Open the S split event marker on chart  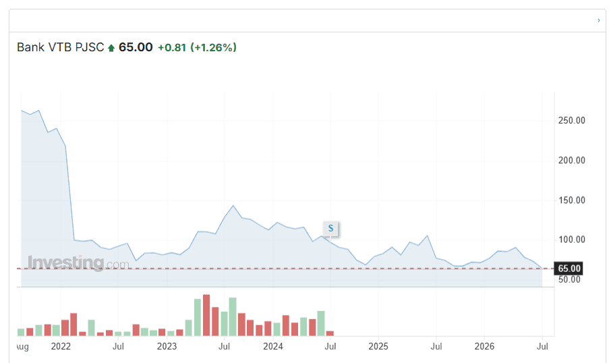(x=331, y=228)
